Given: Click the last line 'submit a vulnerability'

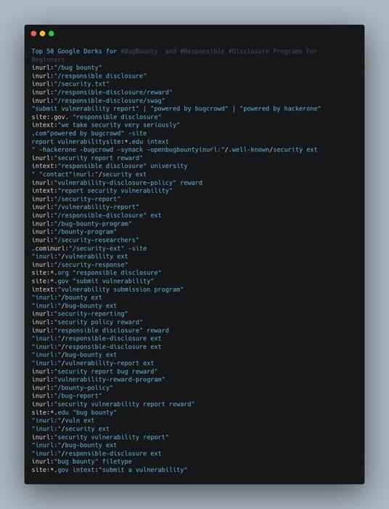Looking at the screenshot, I should pos(144,470).
